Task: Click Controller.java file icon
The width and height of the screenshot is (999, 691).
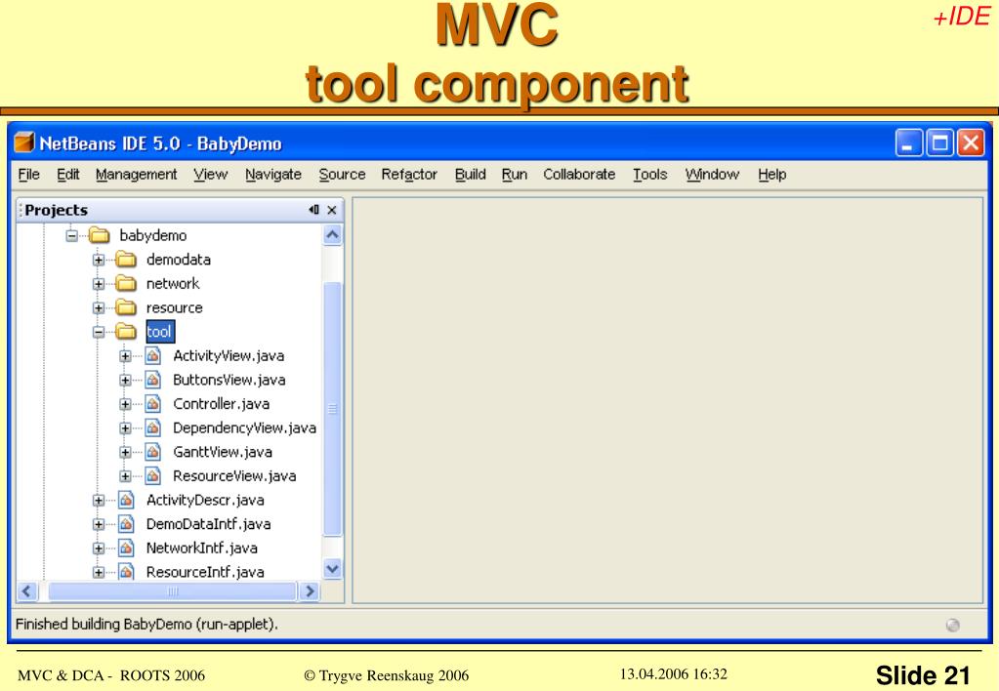Action: tap(153, 404)
